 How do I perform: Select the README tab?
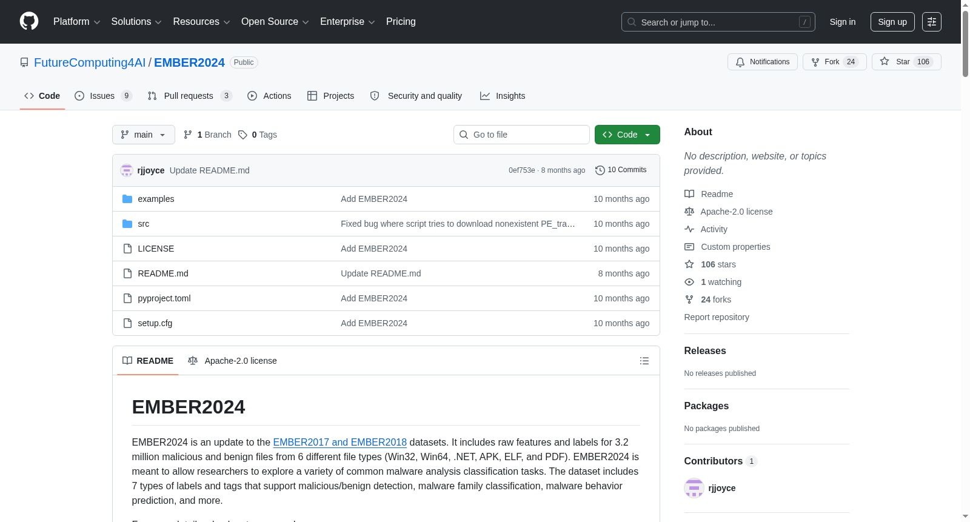click(148, 361)
